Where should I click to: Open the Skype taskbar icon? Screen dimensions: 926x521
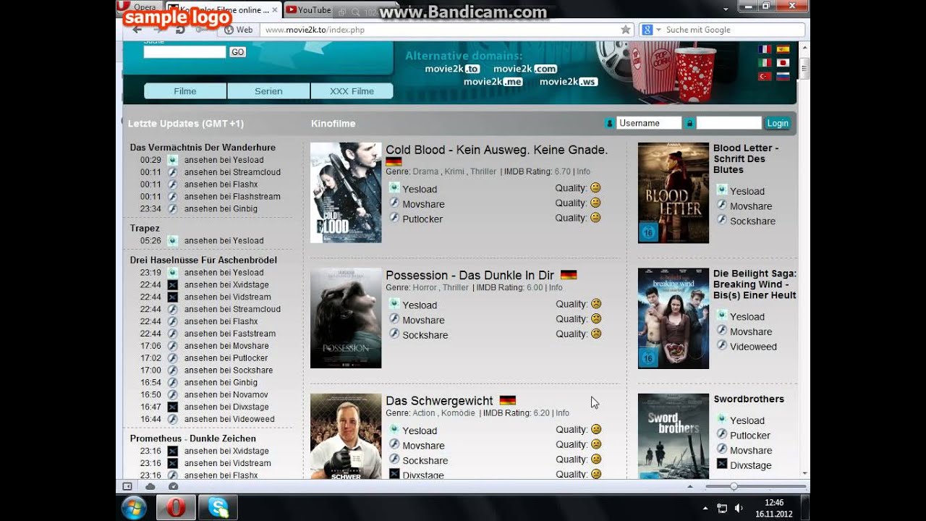218,507
